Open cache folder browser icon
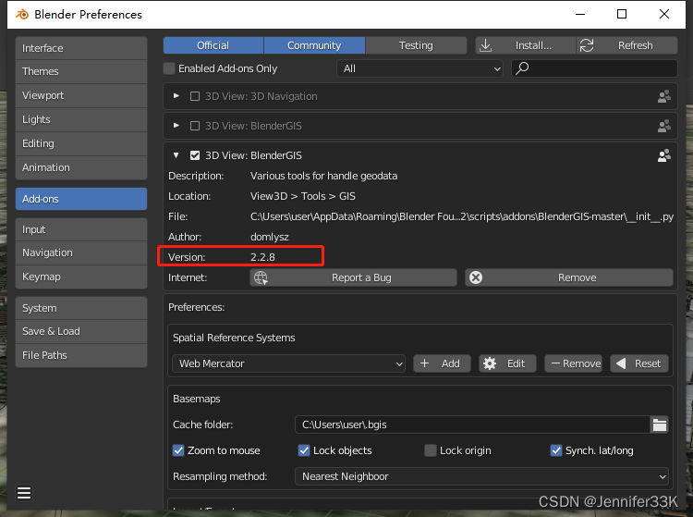This screenshot has width=693, height=517. point(660,425)
